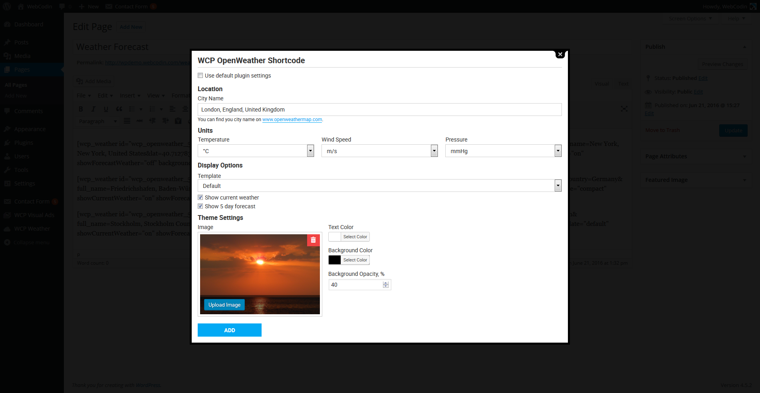Click the Italic formatting icon in editor
This screenshot has height=393, width=760.
93,109
